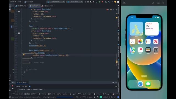
Task: Pin the Run tab with pin icon
Action: coord(13,89)
